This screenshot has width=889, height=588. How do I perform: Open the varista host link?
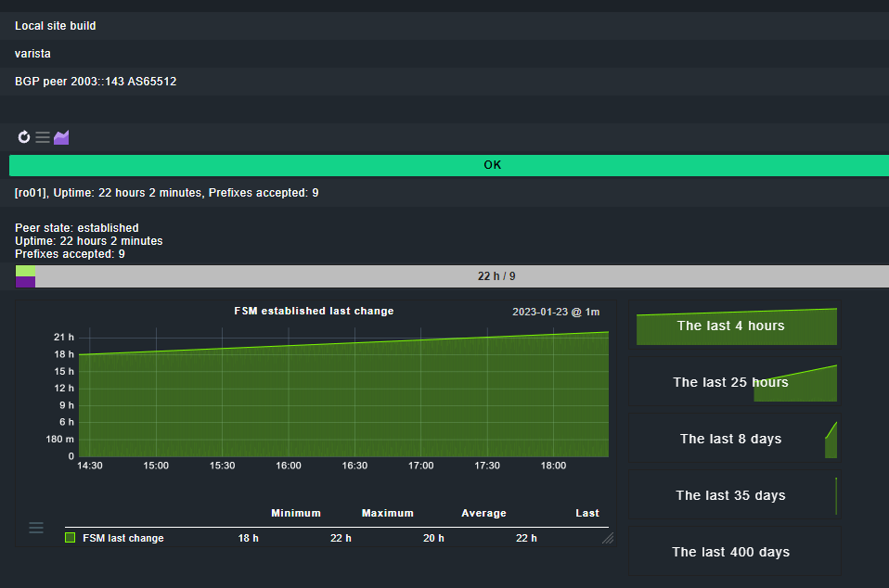pos(32,53)
